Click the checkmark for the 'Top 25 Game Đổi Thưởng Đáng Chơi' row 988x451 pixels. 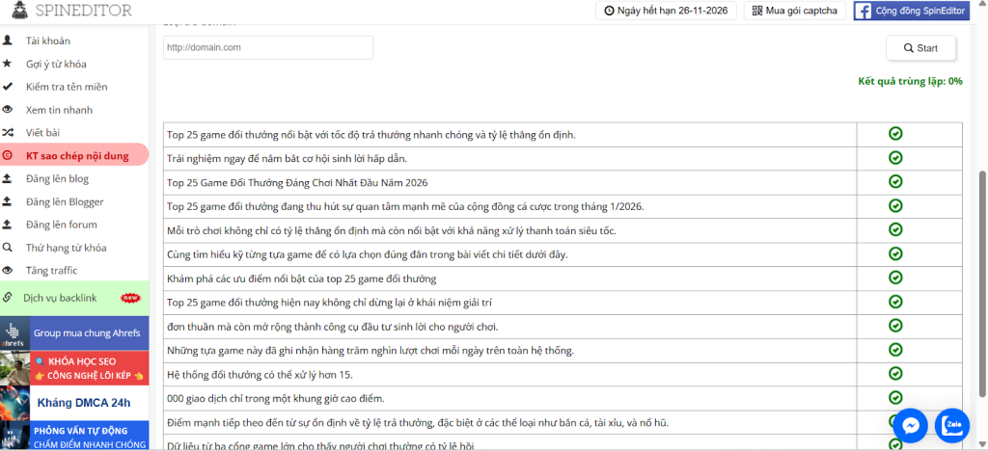coord(895,182)
